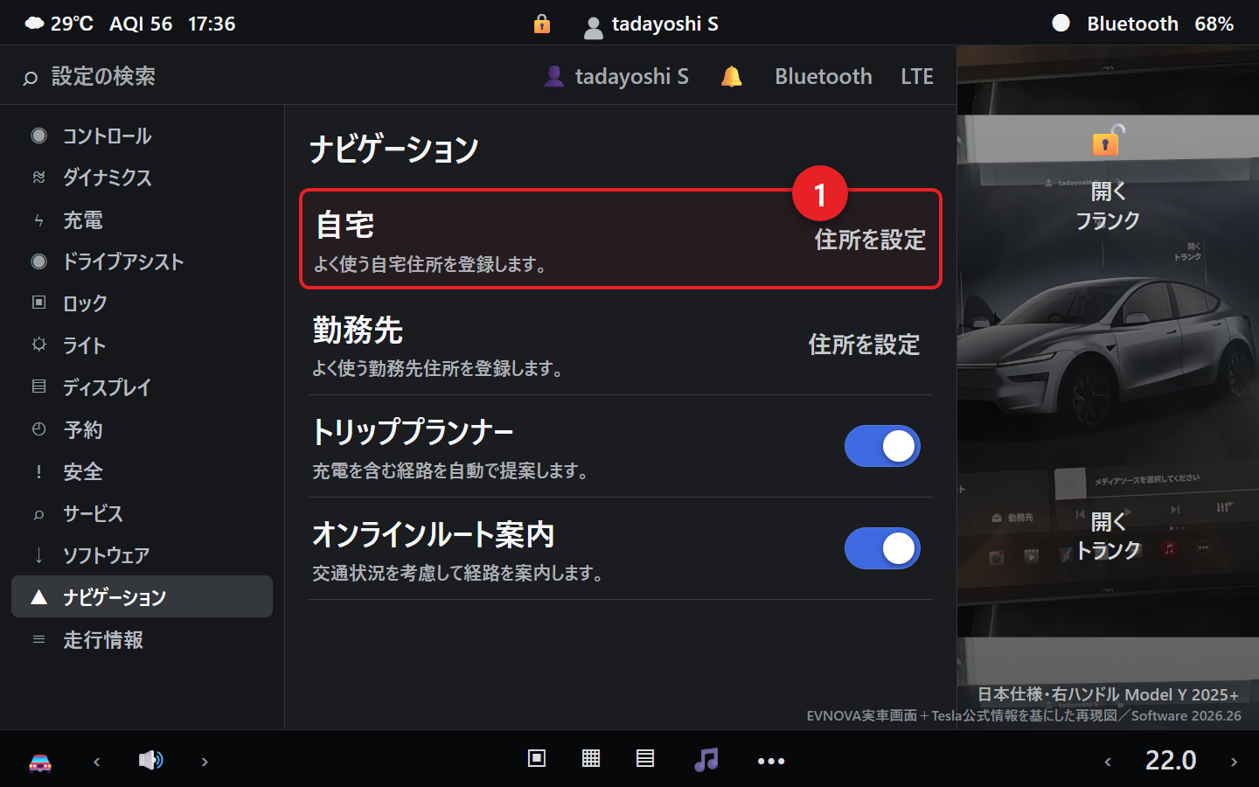Screen dimensions: 1259x787
Task: Tap the square-with-dot icon in the bottom bar
Action: [x=537, y=758]
